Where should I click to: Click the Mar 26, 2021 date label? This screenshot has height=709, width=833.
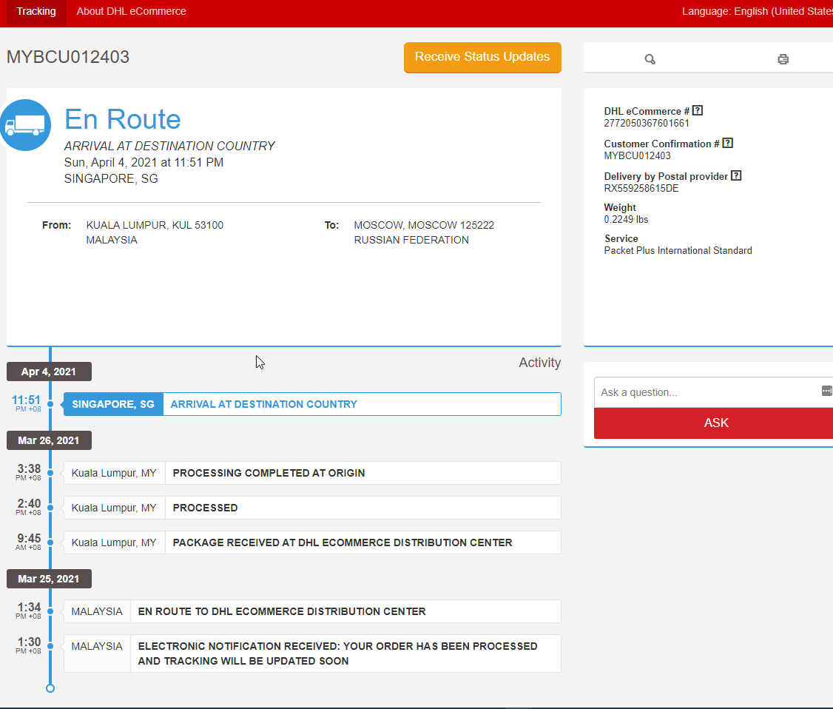pyautogui.click(x=49, y=440)
